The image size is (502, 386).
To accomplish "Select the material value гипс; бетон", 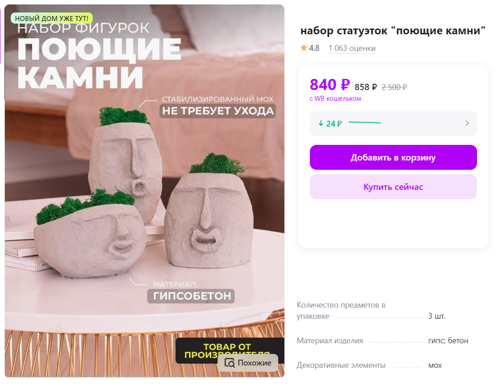I will click(x=448, y=341).
